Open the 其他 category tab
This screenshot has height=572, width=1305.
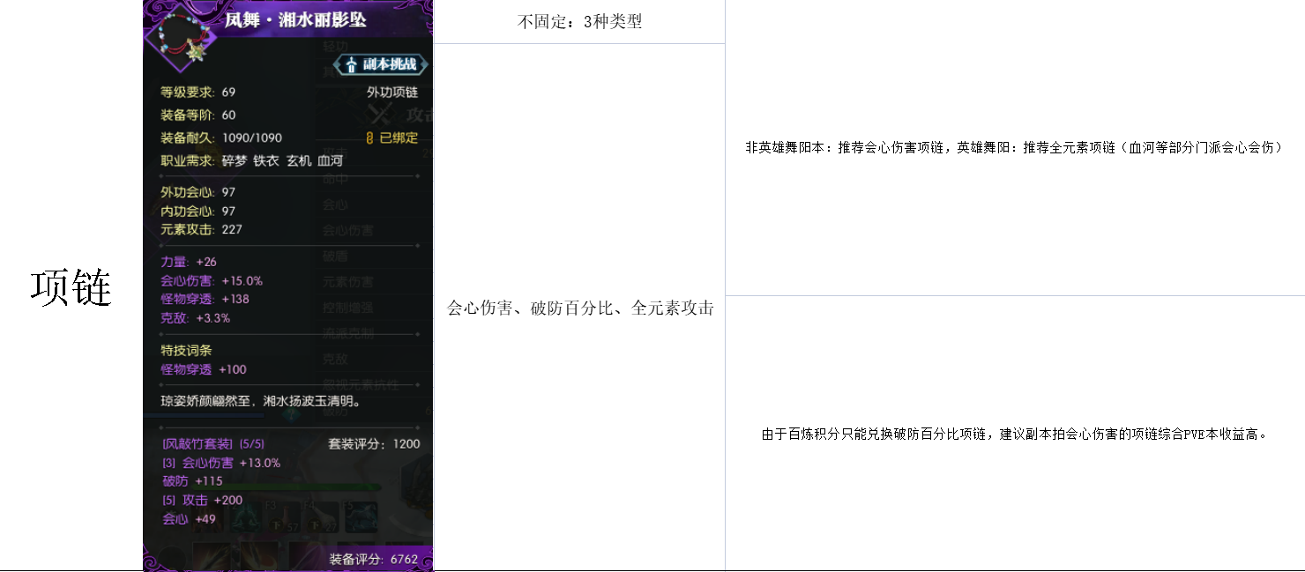click(332, 73)
